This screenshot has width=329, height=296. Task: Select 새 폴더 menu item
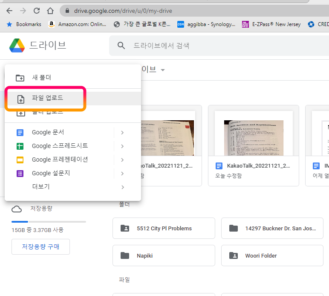coord(73,78)
